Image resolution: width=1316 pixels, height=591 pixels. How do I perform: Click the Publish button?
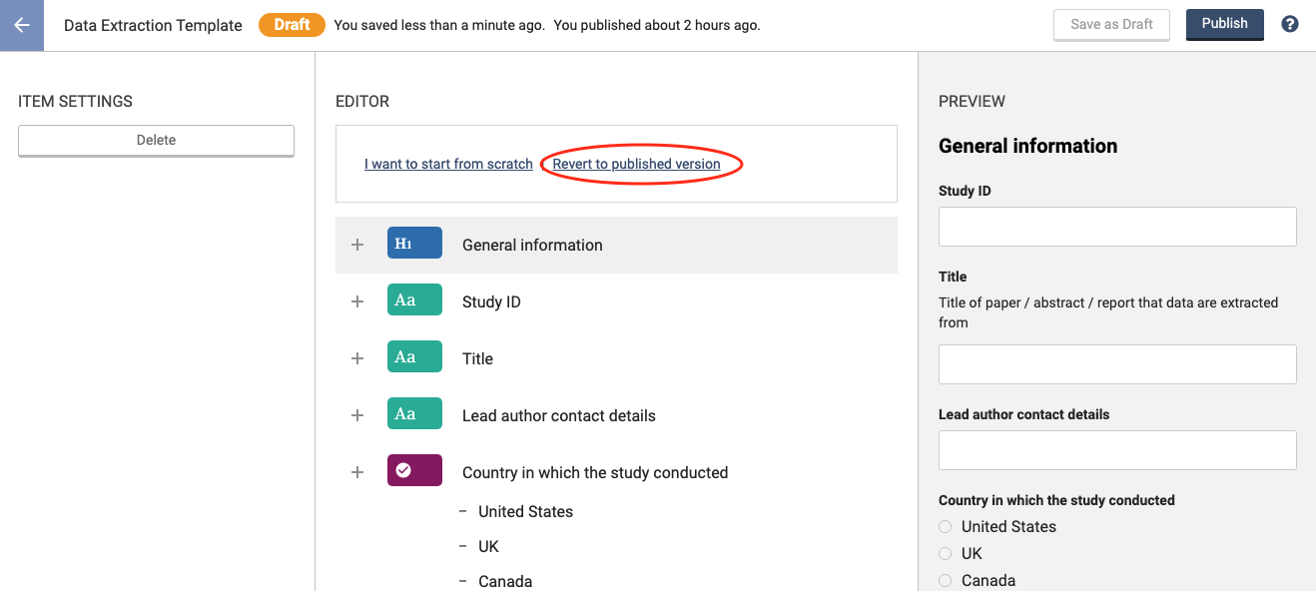coord(1224,24)
